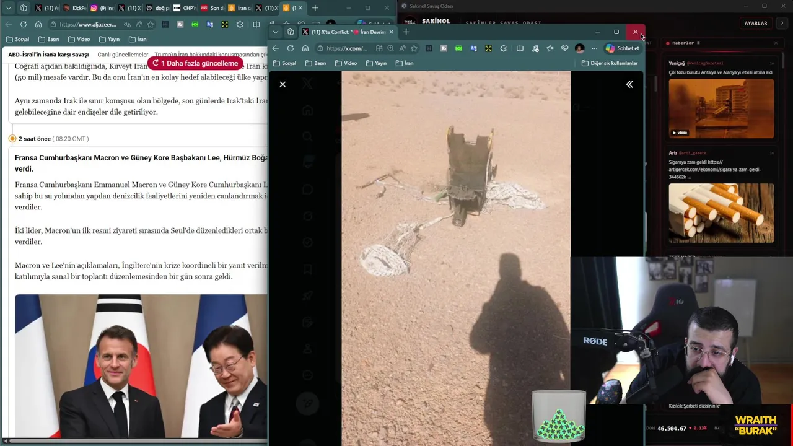Open 'Diğer sık kullanılanlar' folder
793x446 pixels.
point(610,63)
